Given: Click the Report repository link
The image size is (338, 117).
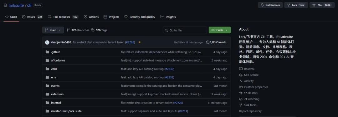Looking at the screenshot, I should coord(250,111).
